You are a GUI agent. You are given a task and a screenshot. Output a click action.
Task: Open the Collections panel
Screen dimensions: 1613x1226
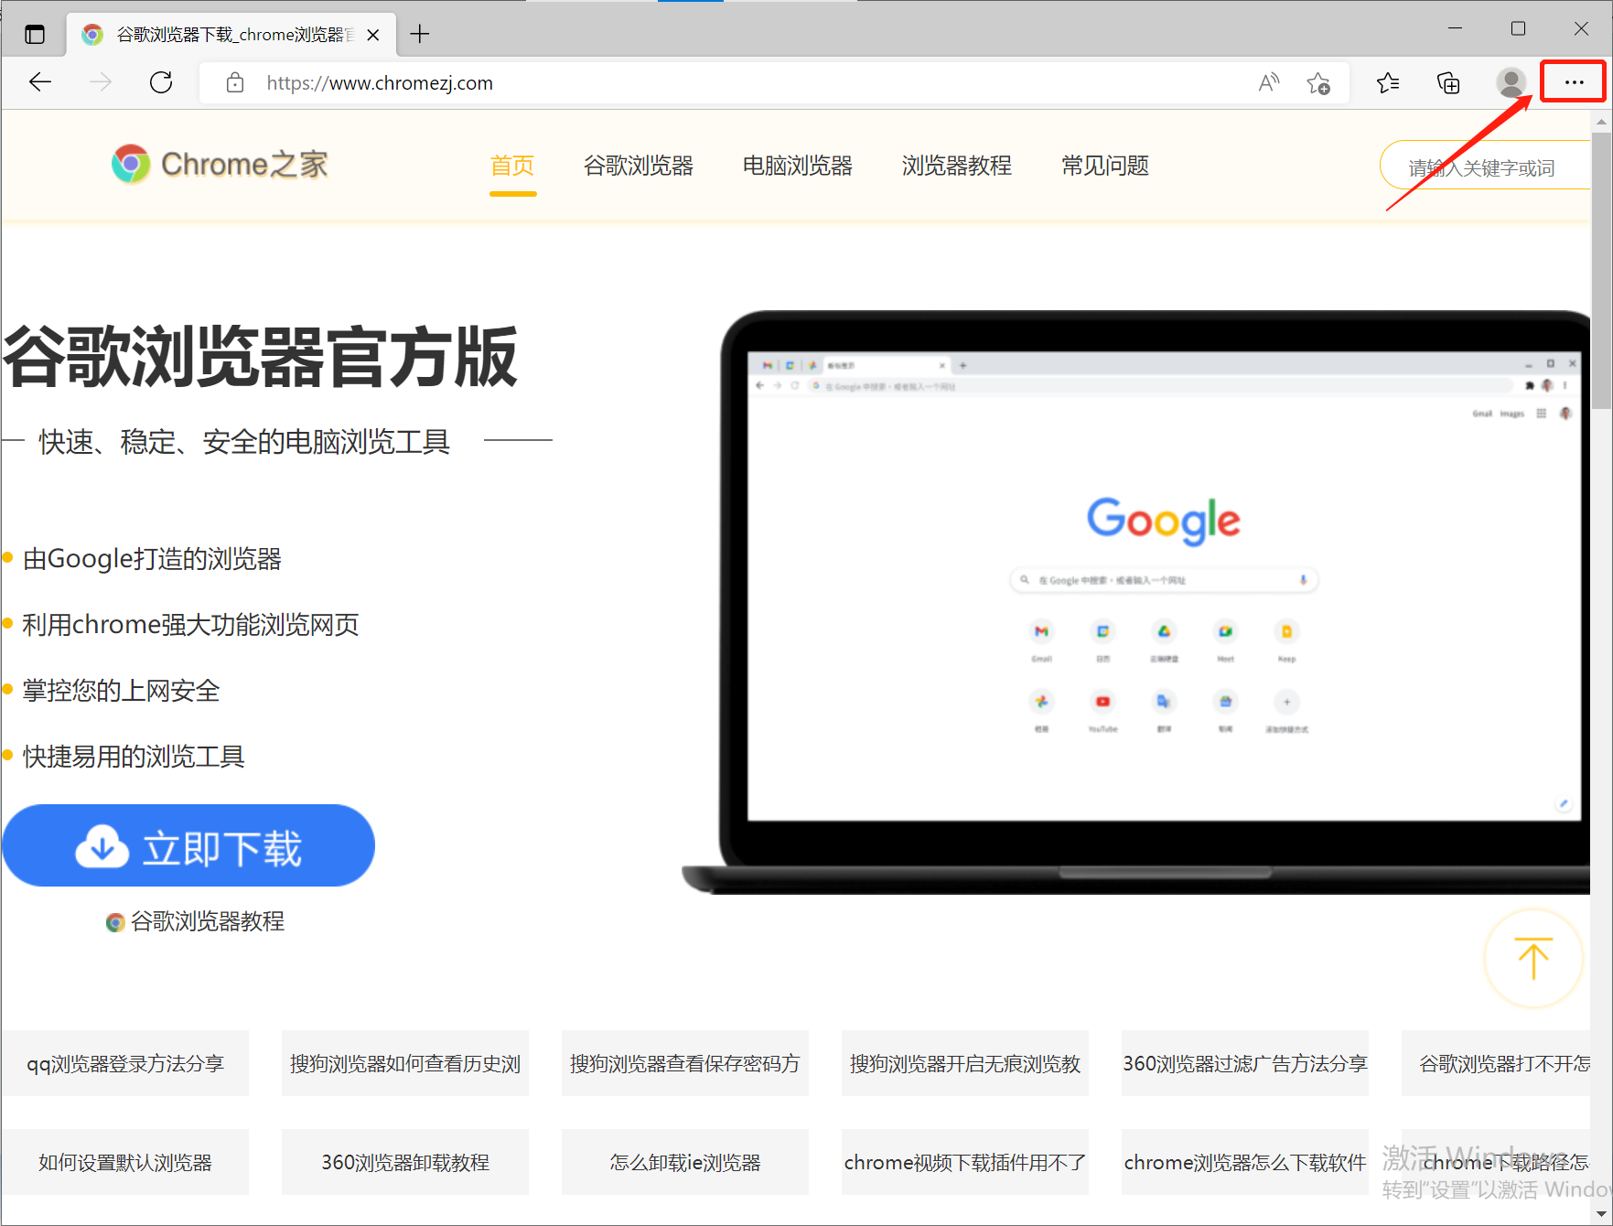click(x=1448, y=83)
